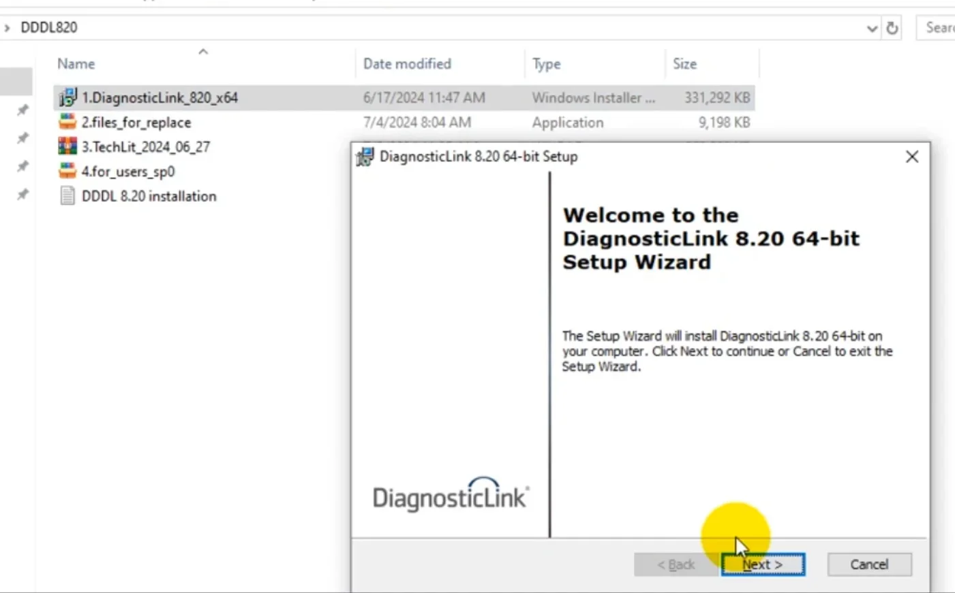Click the 7/4/2024 8:04 AM date cell
Viewport: 955px width, 593px height.
coord(417,123)
